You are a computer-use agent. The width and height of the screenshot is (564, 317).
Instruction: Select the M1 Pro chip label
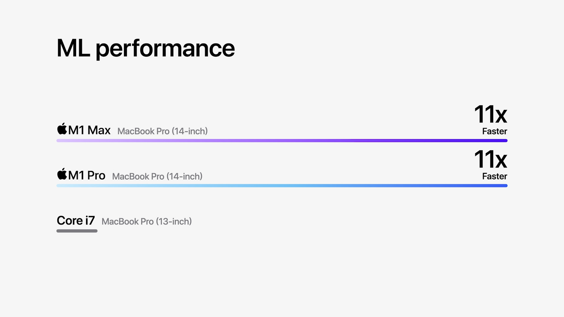[87, 176]
